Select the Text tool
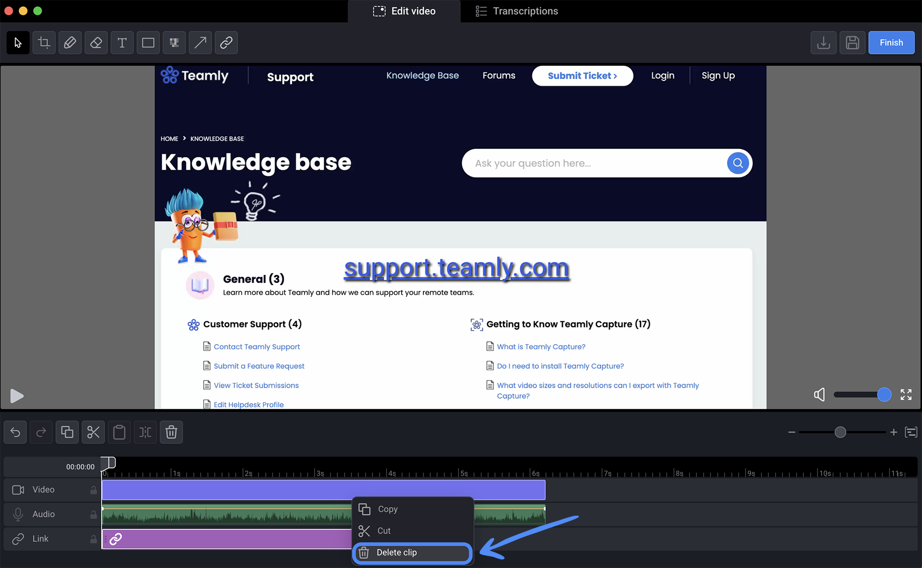Screen dimensions: 922x568 coord(122,43)
